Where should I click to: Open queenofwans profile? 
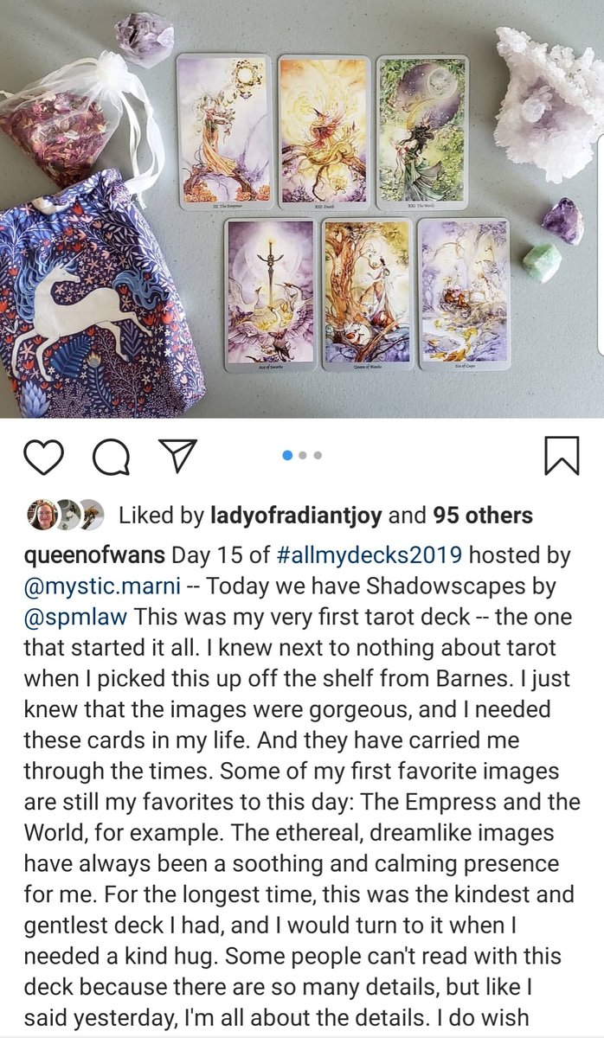tap(95, 554)
